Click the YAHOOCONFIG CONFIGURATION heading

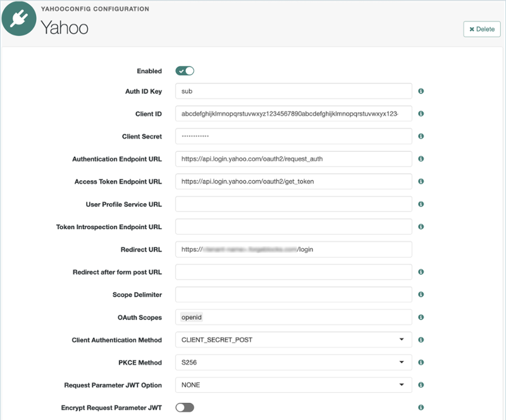click(x=95, y=9)
